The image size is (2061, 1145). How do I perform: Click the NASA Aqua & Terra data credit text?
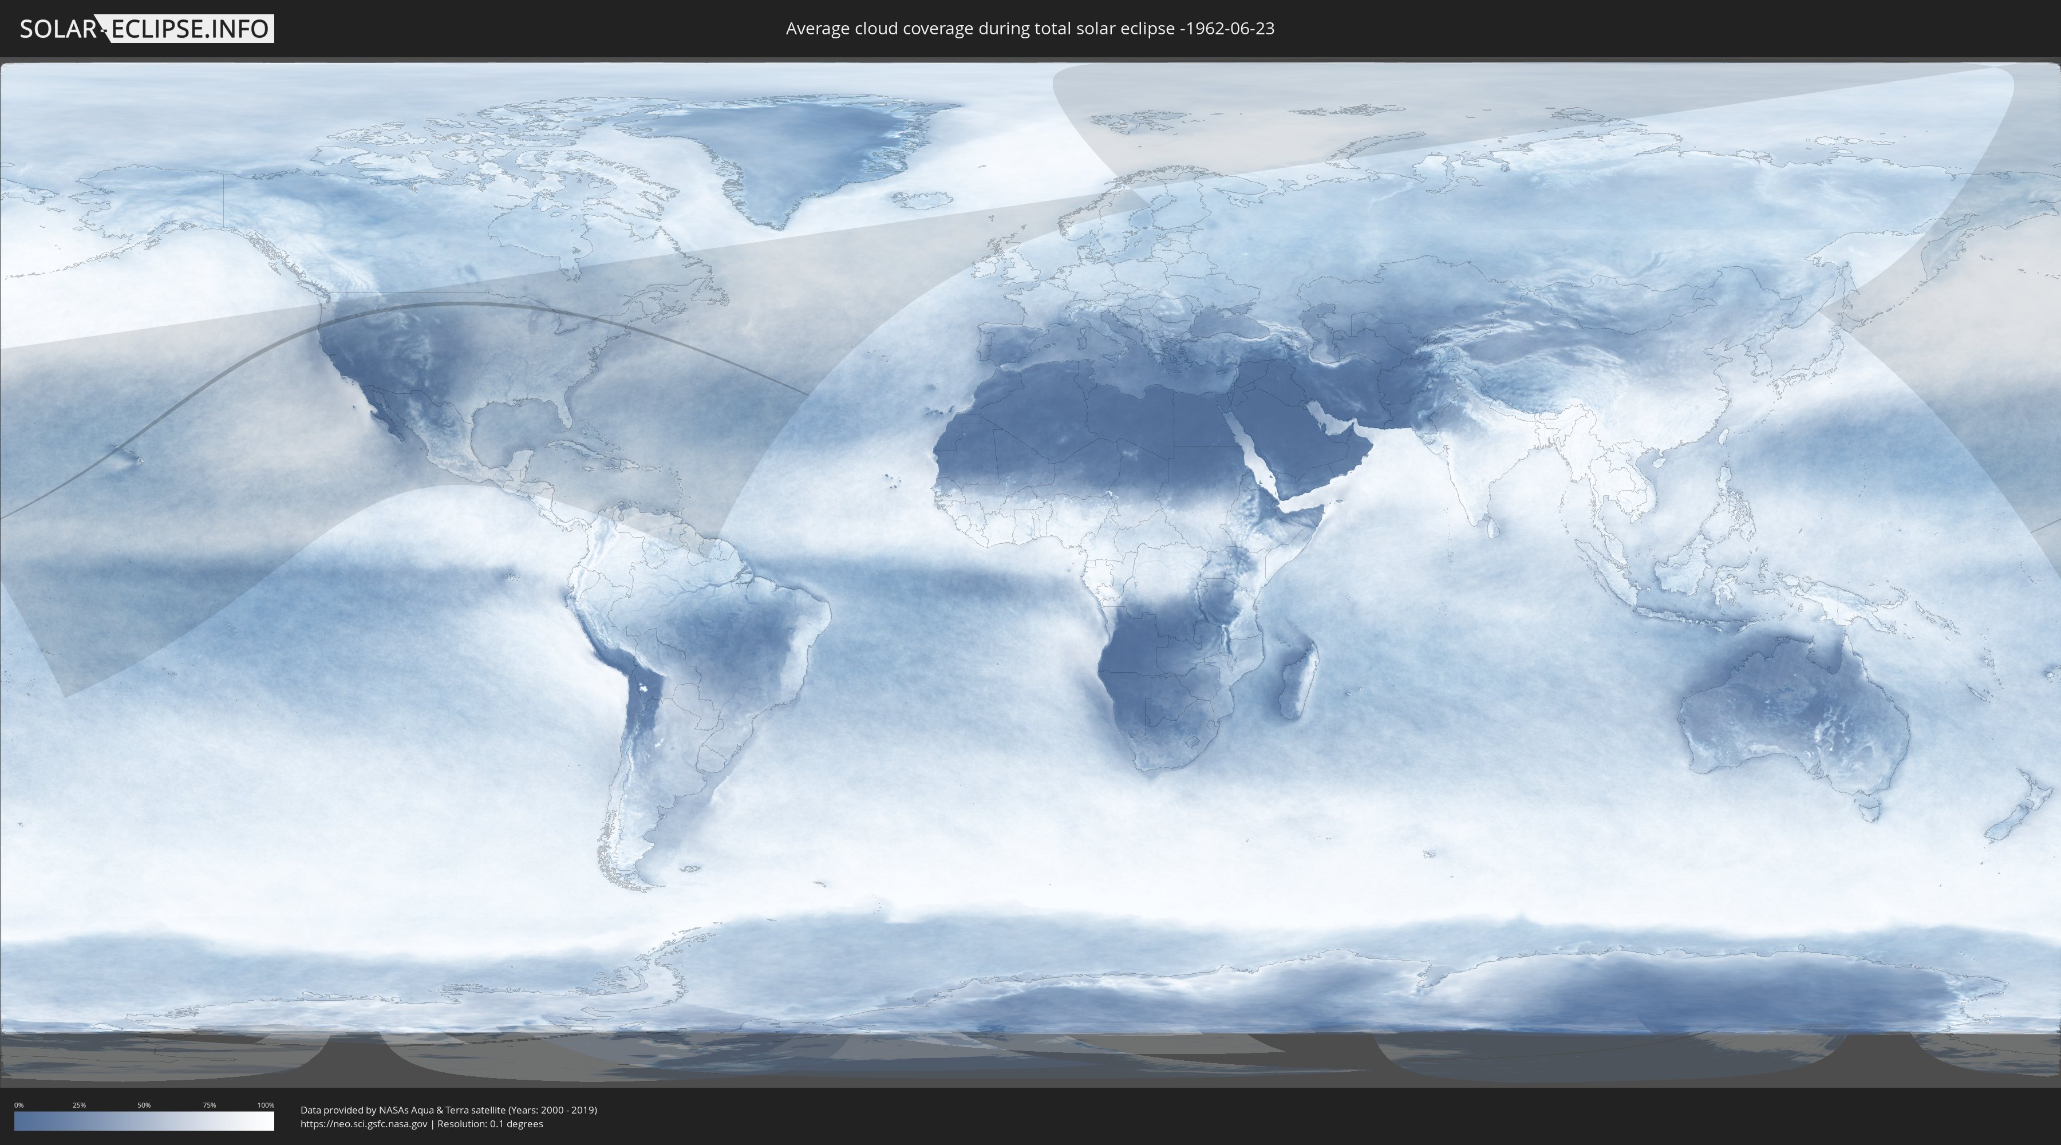(449, 1110)
